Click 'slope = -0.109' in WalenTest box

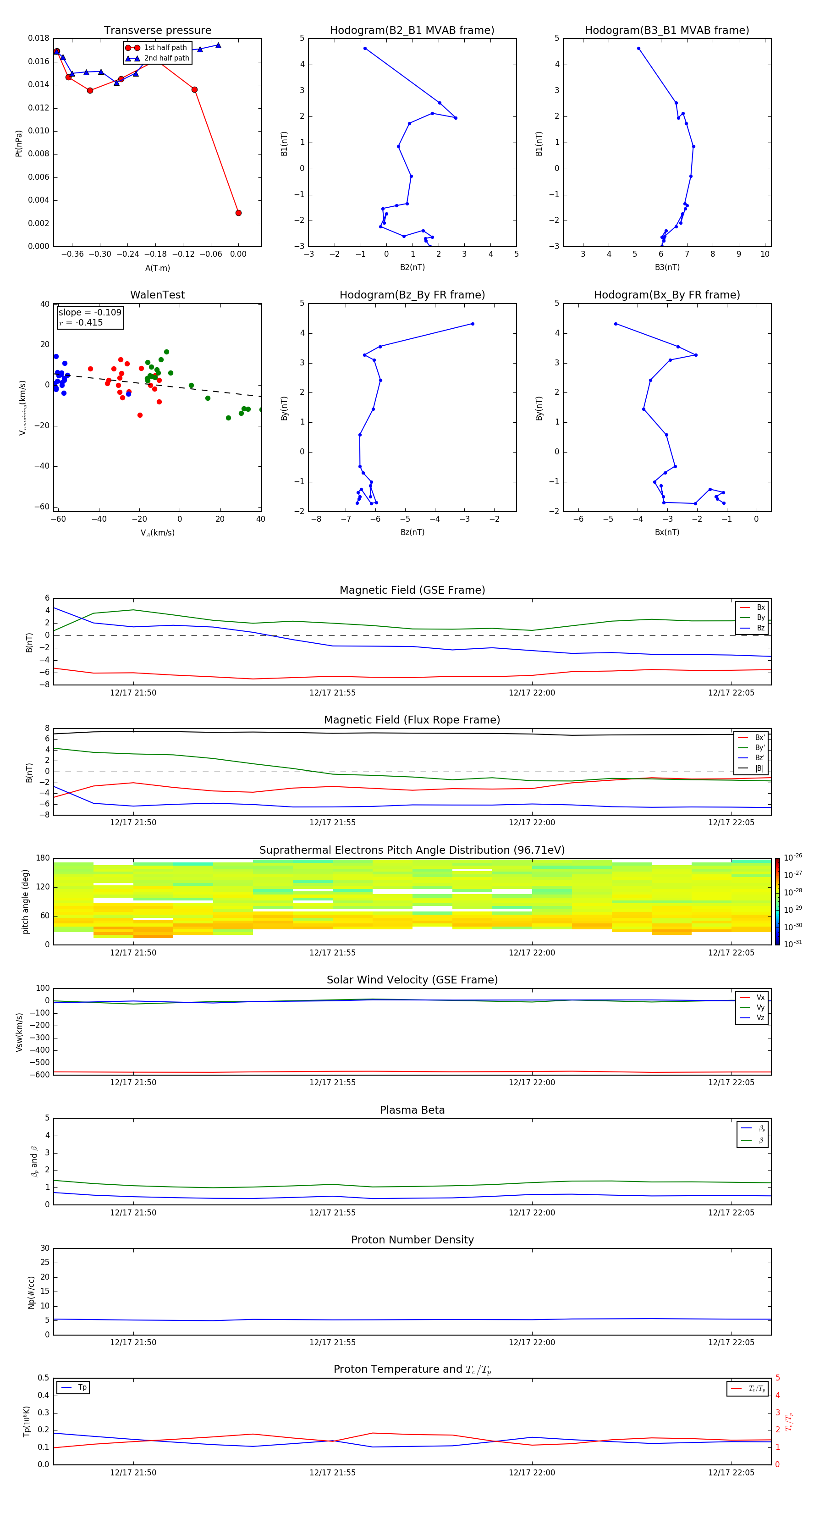coord(90,313)
